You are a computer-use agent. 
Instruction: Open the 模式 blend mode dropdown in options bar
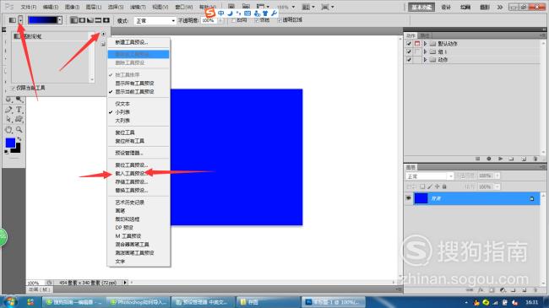(x=155, y=21)
